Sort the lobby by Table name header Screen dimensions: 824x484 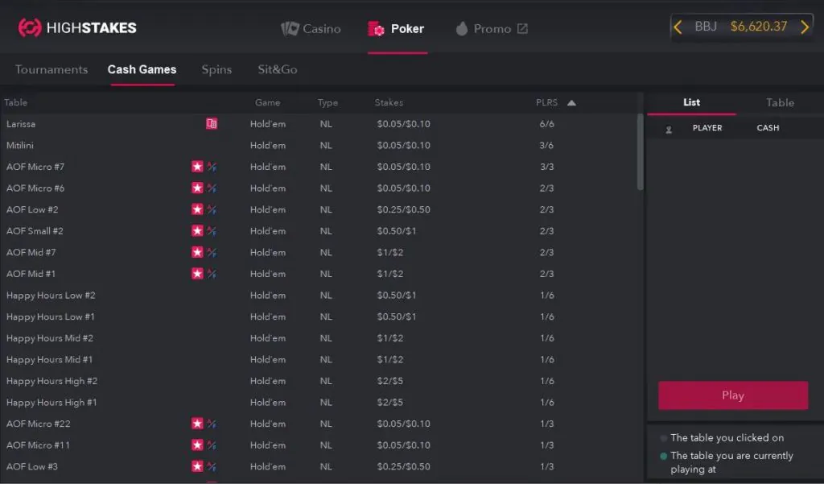click(x=16, y=103)
